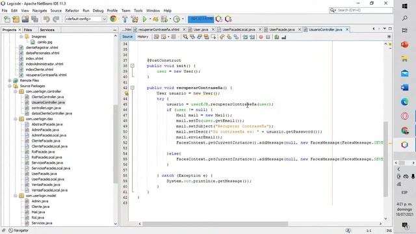Open the Debug menu
416x234 pixels.
[x=98, y=10]
